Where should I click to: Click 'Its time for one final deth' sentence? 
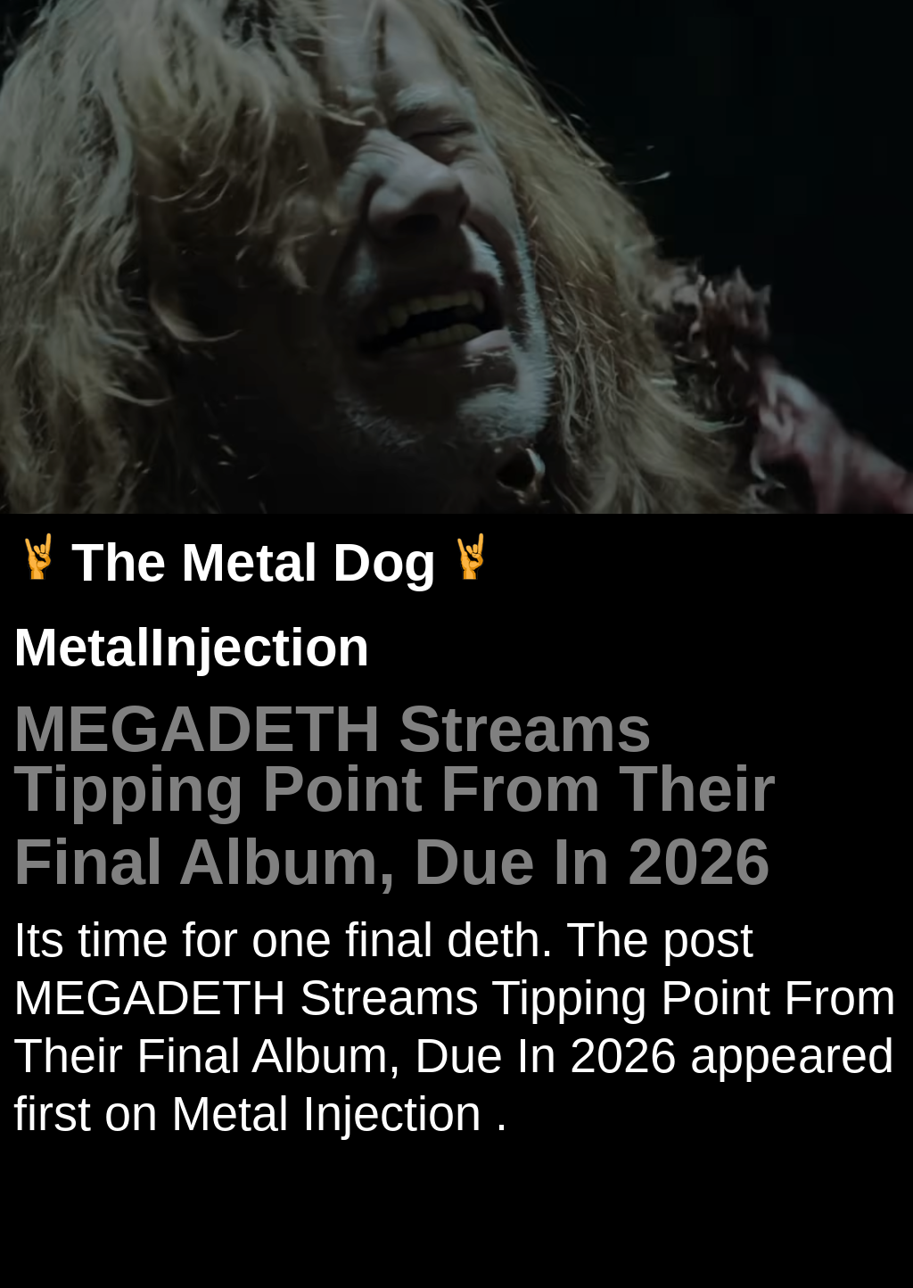283,940
